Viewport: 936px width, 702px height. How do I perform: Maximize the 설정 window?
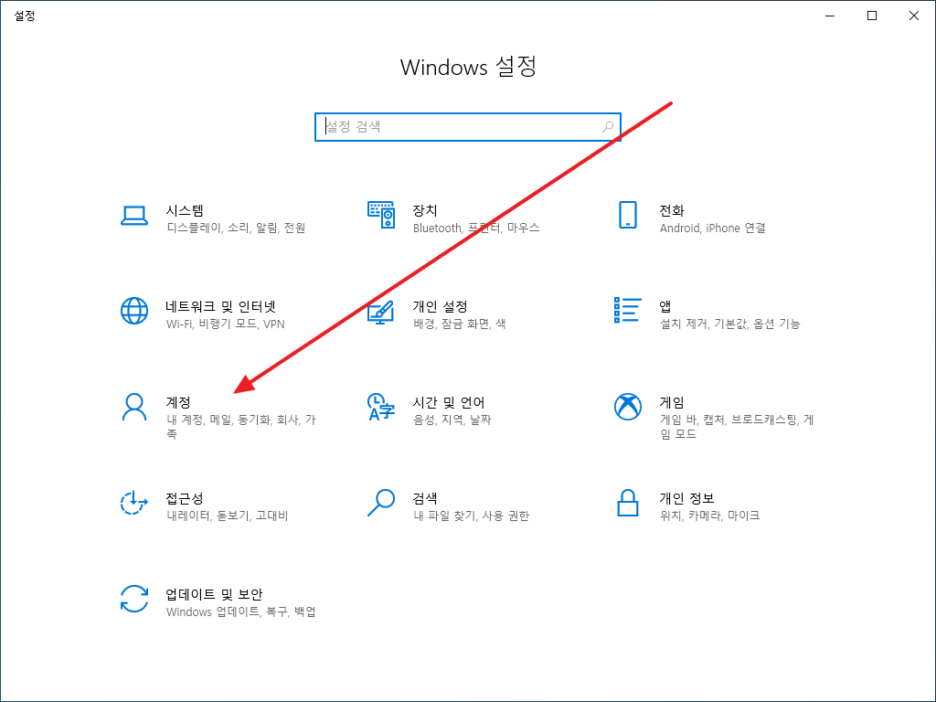872,16
